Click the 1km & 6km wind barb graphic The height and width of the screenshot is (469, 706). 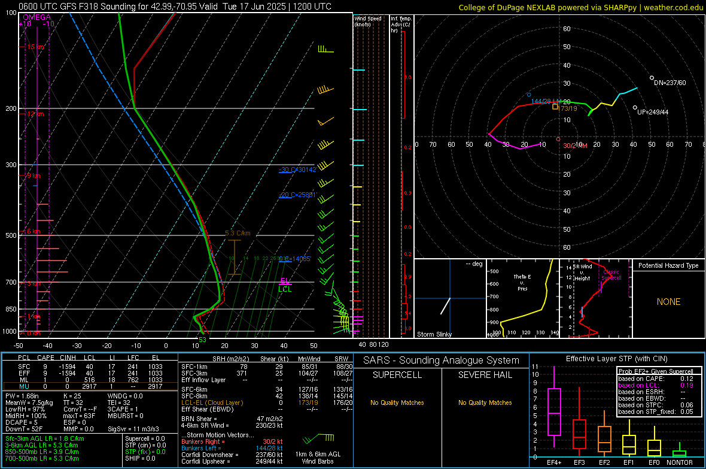tap(318, 438)
